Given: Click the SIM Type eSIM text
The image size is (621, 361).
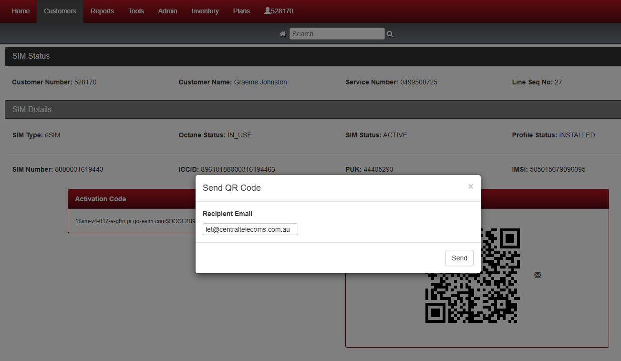Looking at the screenshot, I should point(36,135).
